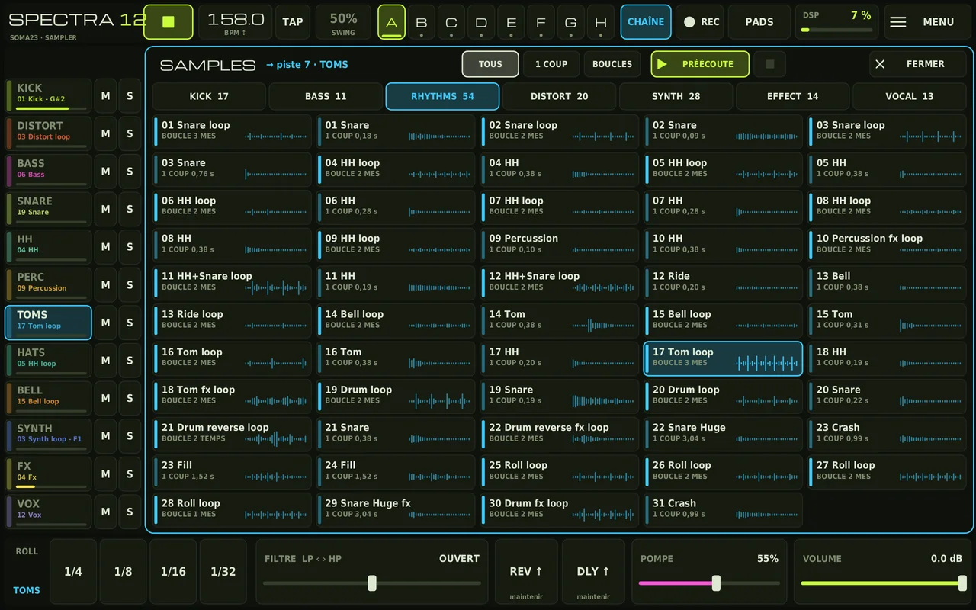Switch to the SYNTH 28 category tab
Viewport: 976px width, 610px height.
pyautogui.click(x=676, y=96)
